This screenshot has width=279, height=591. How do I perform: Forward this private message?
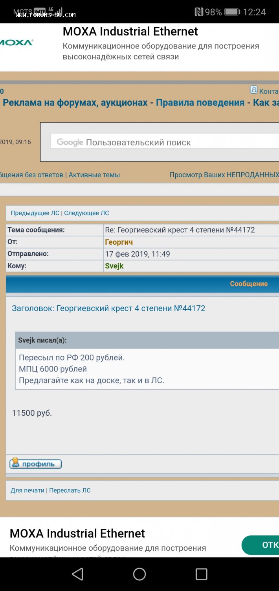point(70,491)
